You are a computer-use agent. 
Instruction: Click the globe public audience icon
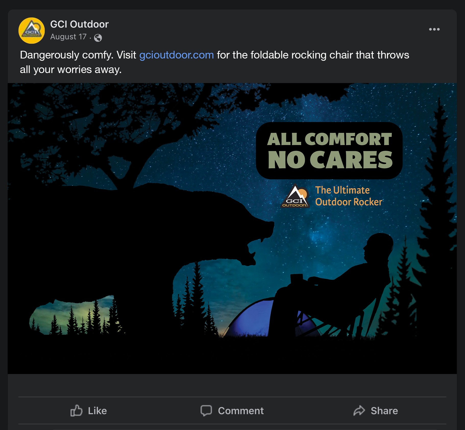tap(98, 38)
